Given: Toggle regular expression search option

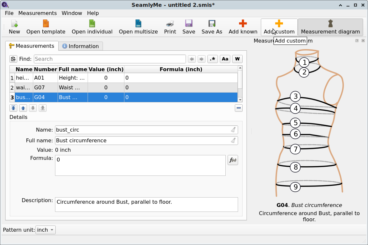Looking at the screenshot, I should 212,59.
